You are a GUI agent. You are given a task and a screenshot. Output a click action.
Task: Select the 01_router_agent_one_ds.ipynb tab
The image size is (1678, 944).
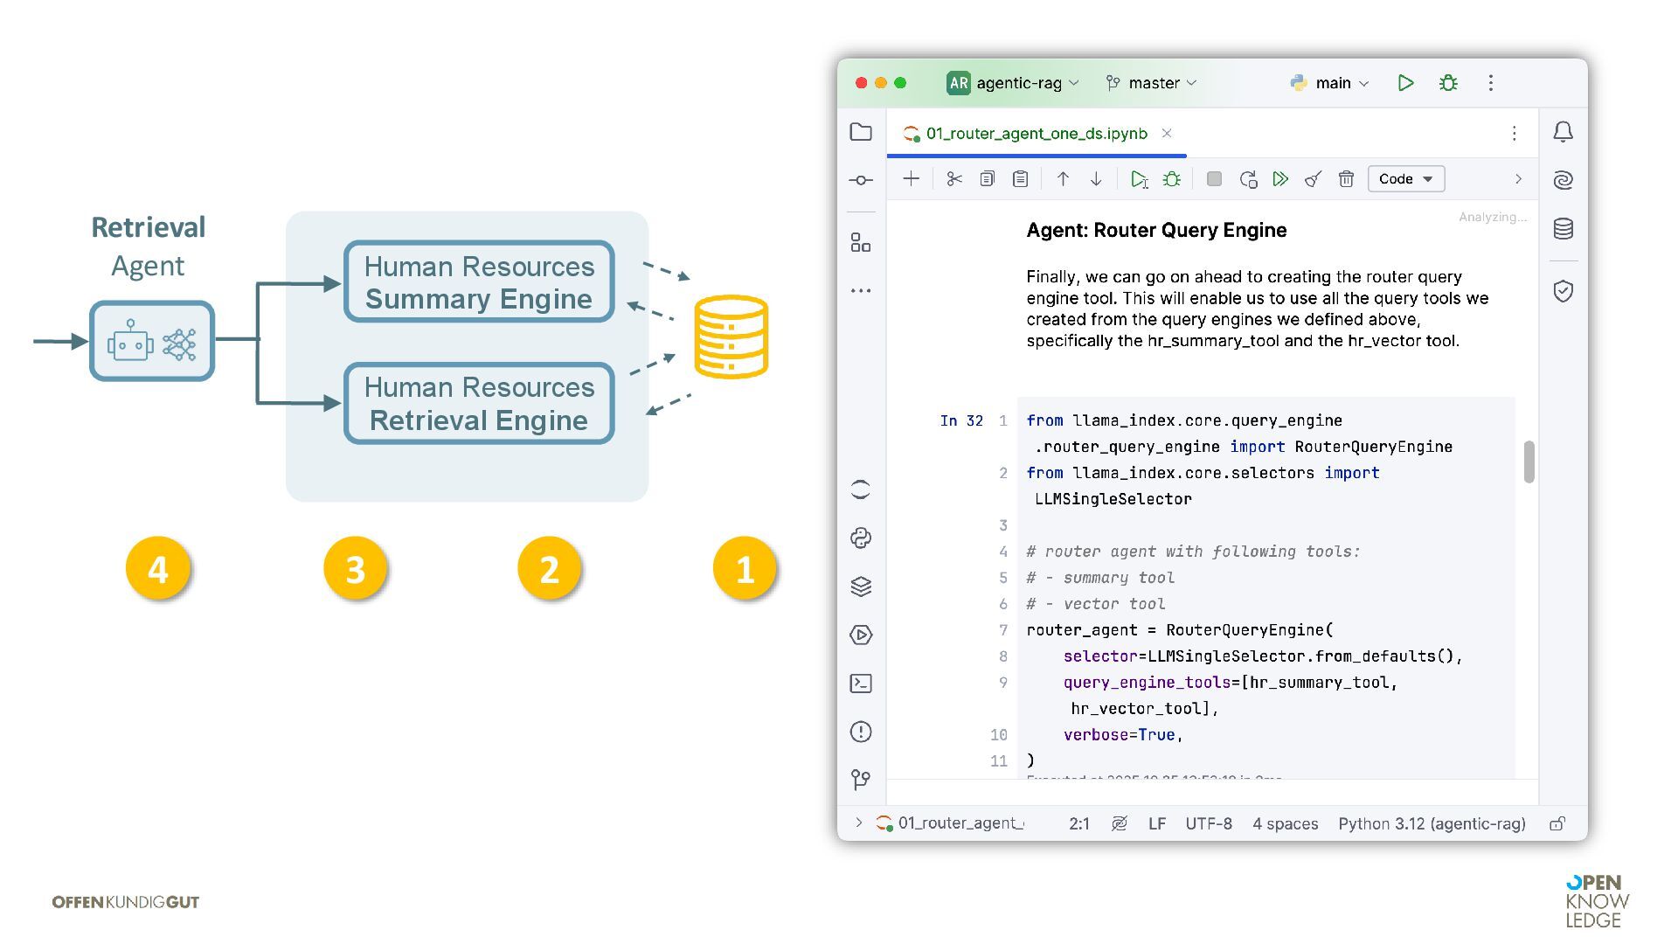coord(1036,134)
